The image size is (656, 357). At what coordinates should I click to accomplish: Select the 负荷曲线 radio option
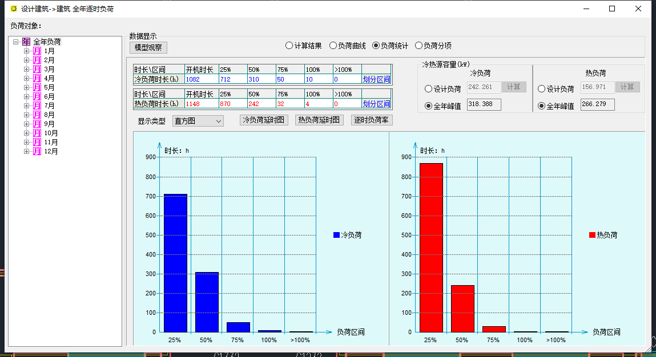tap(333, 46)
